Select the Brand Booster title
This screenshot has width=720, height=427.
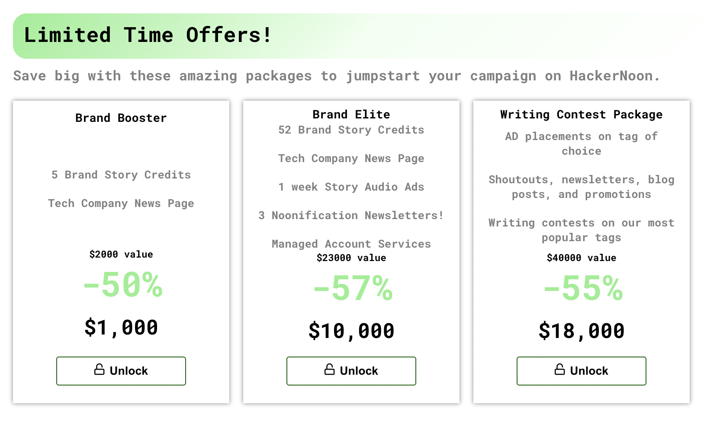(121, 118)
